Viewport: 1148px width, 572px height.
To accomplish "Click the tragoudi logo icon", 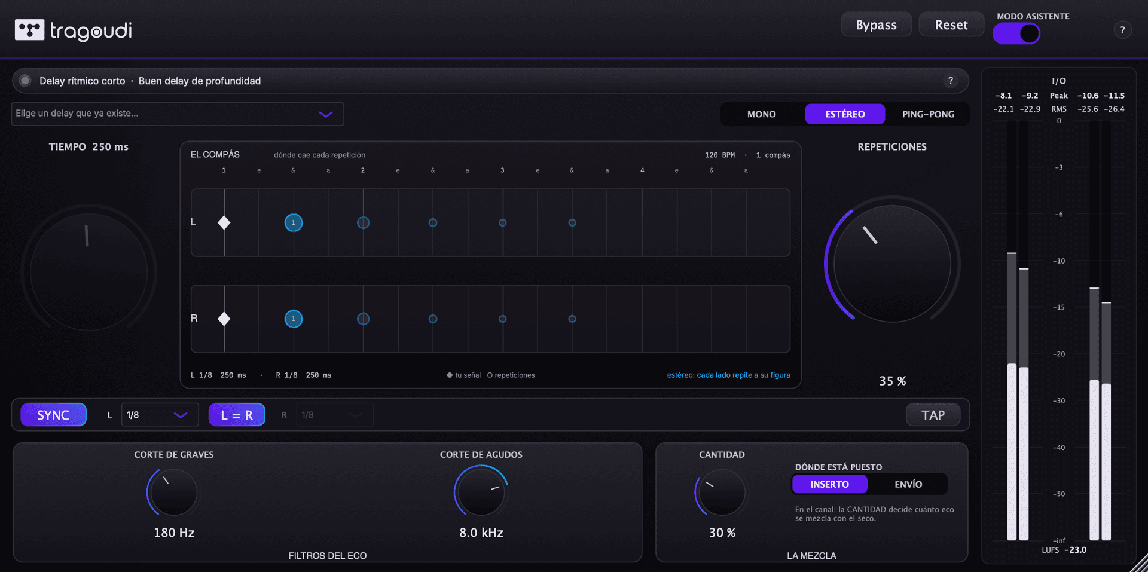I will pos(29,30).
